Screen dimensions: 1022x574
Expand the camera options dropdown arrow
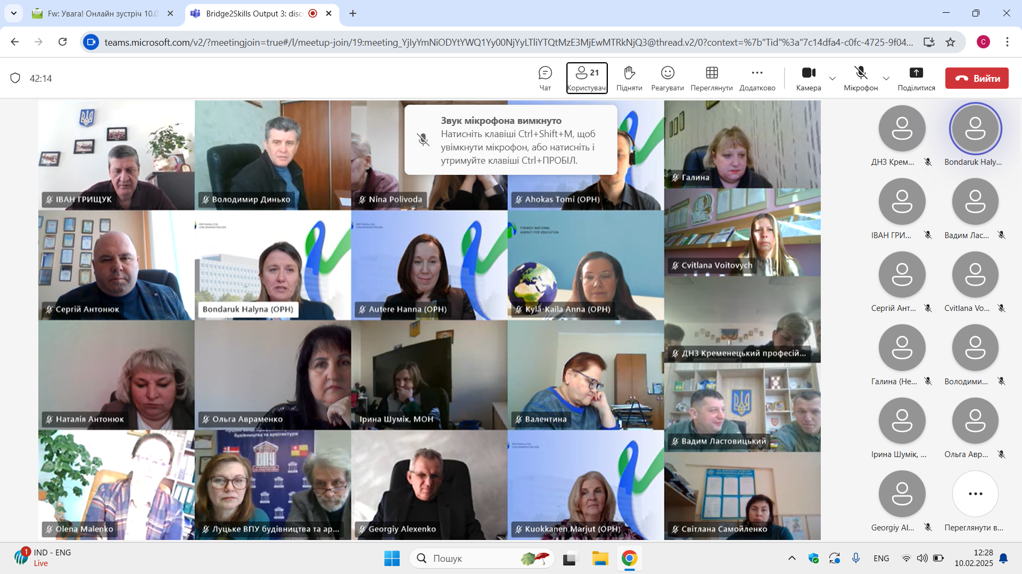coord(833,78)
